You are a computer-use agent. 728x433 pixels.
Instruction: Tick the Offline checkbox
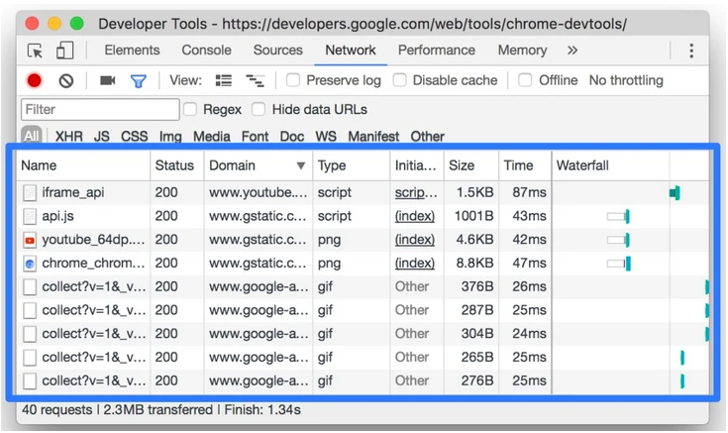(525, 80)
